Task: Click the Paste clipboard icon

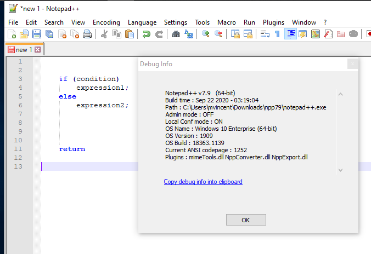Action: [130, 34]
